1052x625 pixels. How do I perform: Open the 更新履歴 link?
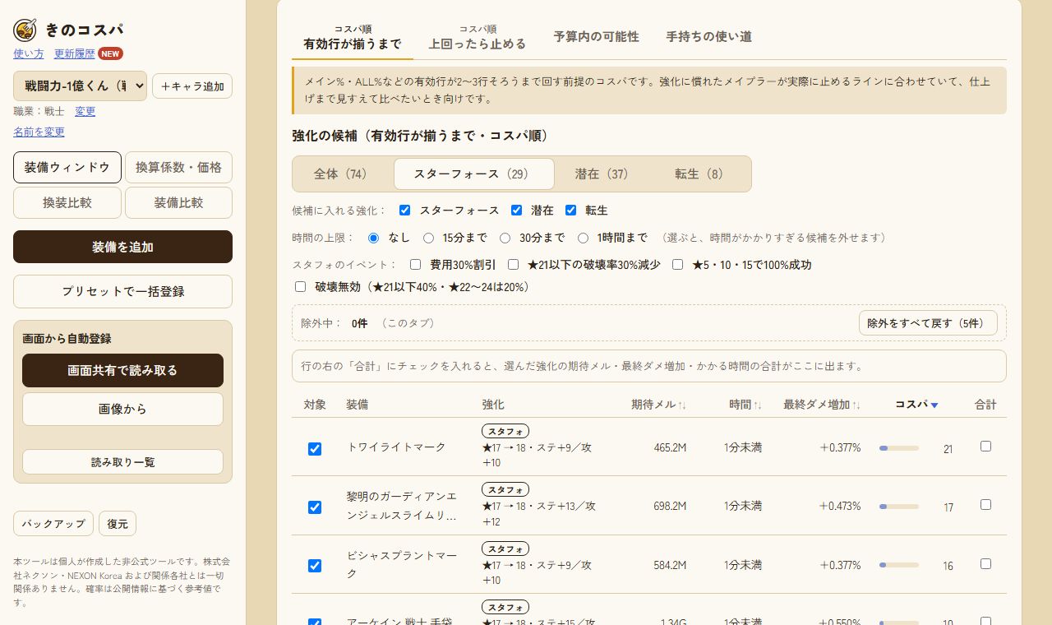[x=74, y=53]
